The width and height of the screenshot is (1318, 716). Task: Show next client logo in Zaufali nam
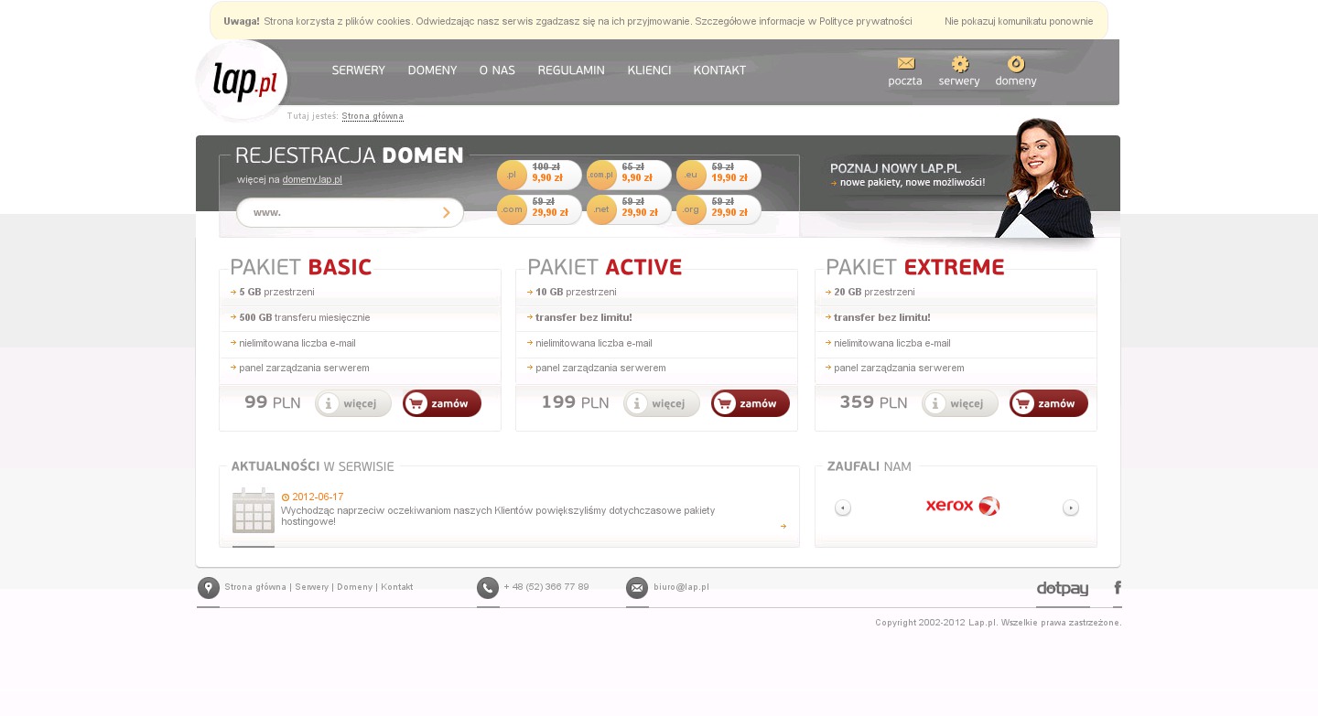[x=1070, y=508]
